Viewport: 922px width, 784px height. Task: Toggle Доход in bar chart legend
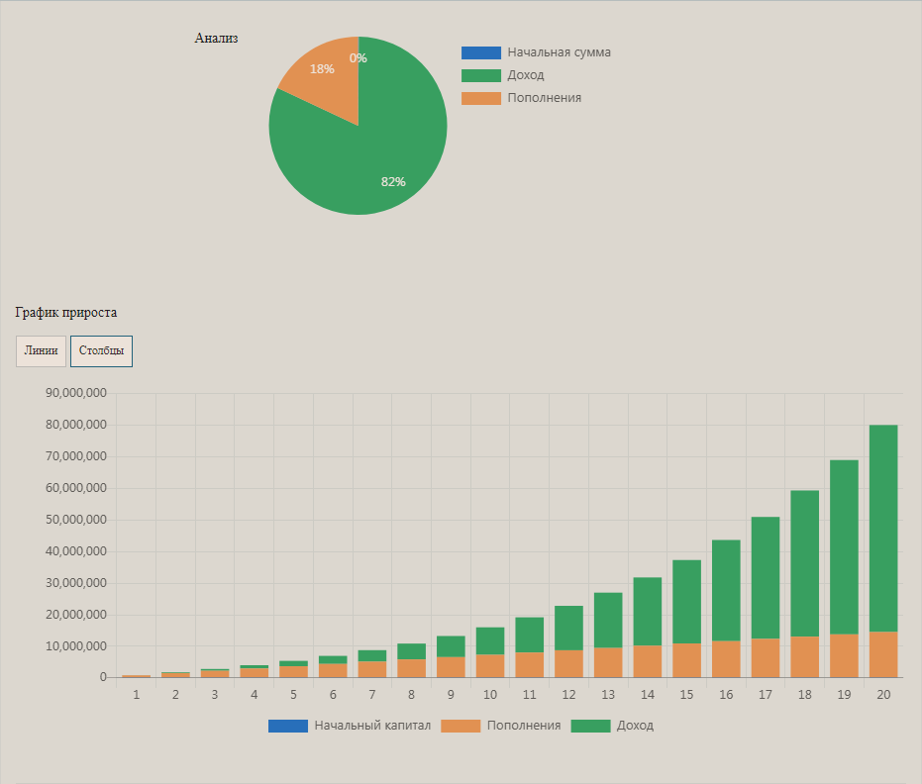coord(612,726)
